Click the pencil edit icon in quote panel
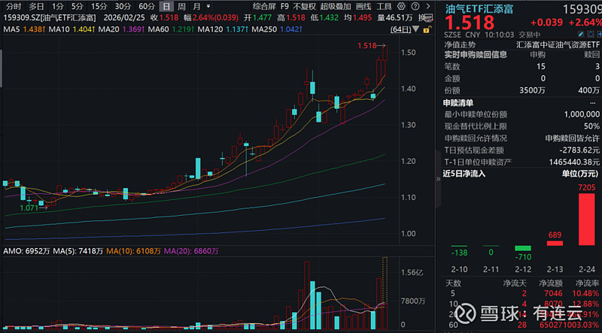Image resolution: width=602 pixels, height=333 pixels. 581,35
